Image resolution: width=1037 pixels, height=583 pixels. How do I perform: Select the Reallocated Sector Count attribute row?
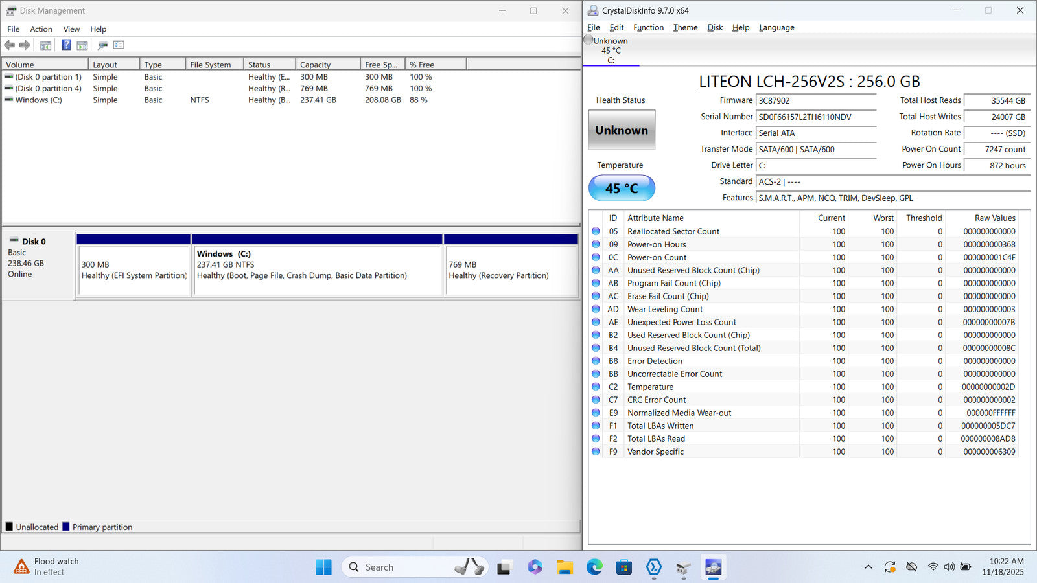(673, 232)
